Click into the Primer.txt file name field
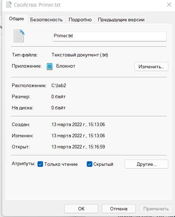Image resolution: width=175 pixels, height=217 pixels. click(x=110, y=36)
